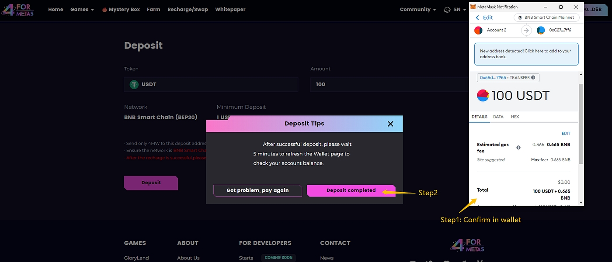
Task: Click the USDT Tether token icon
Action: pyautogui.click(x=134, y=84)
